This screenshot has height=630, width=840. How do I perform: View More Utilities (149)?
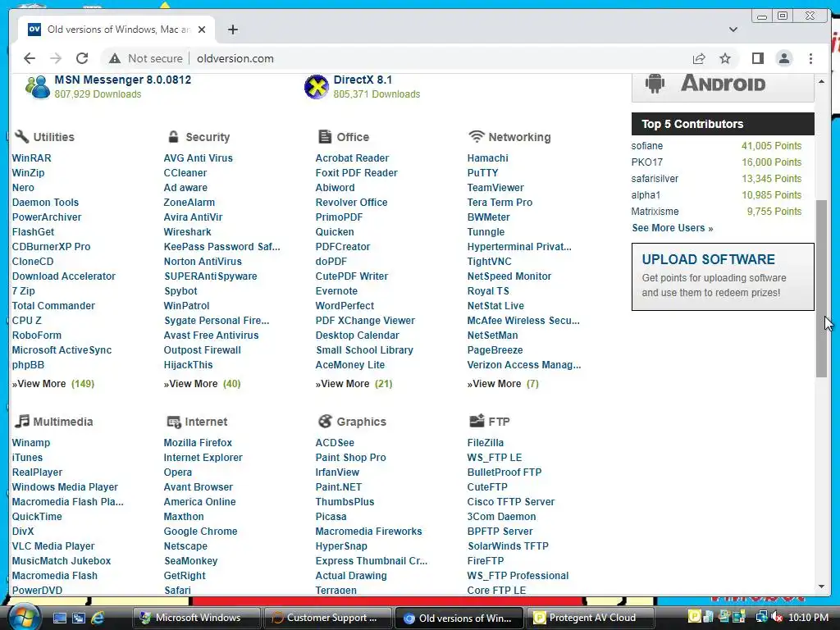(x=53, y=384)
